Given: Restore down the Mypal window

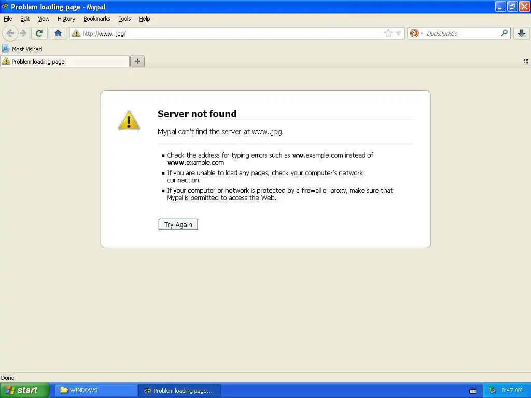Looking at the screenshot, I should [512, 6].
